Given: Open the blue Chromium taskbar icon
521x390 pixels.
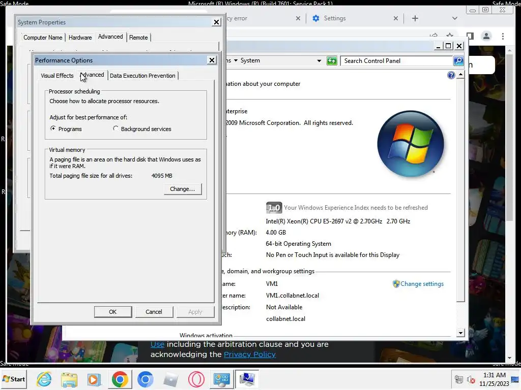Looking at the screenshot, I should click(145, 379).
